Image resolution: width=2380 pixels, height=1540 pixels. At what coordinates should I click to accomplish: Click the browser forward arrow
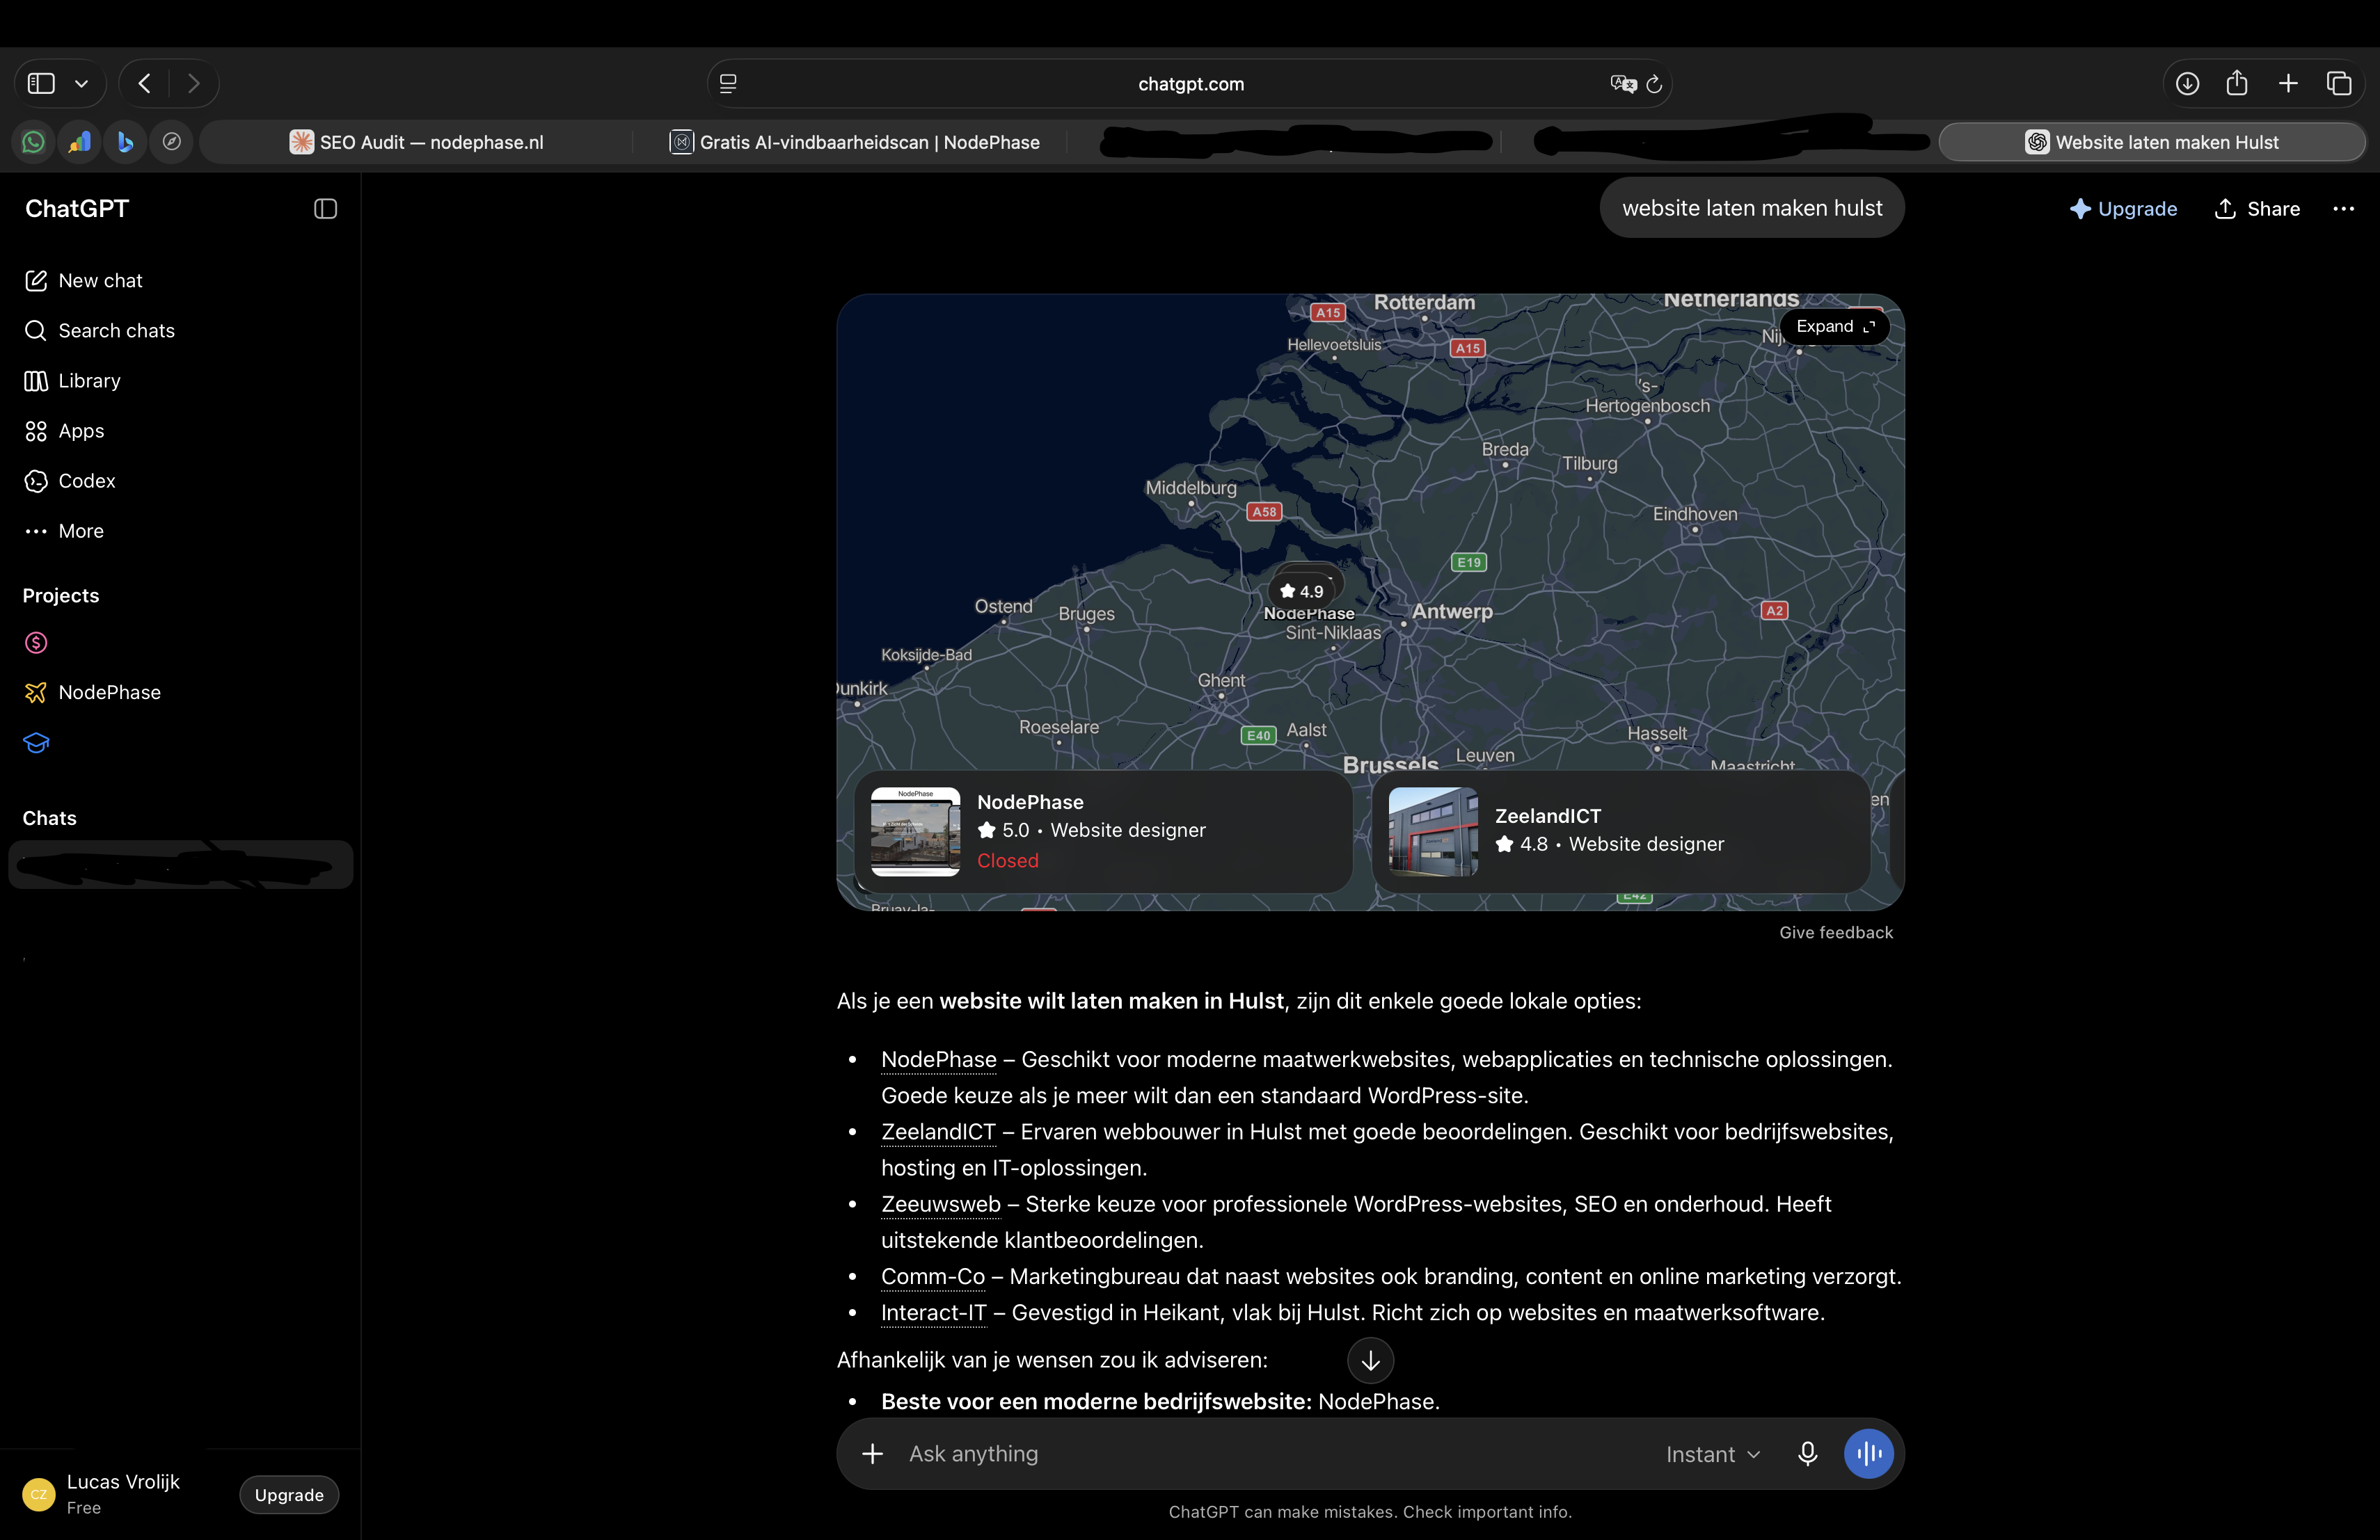194,84
